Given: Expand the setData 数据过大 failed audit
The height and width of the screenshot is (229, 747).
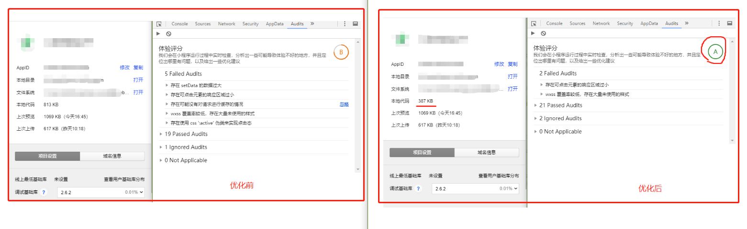Looking at the screenshot, I should 196,85.
